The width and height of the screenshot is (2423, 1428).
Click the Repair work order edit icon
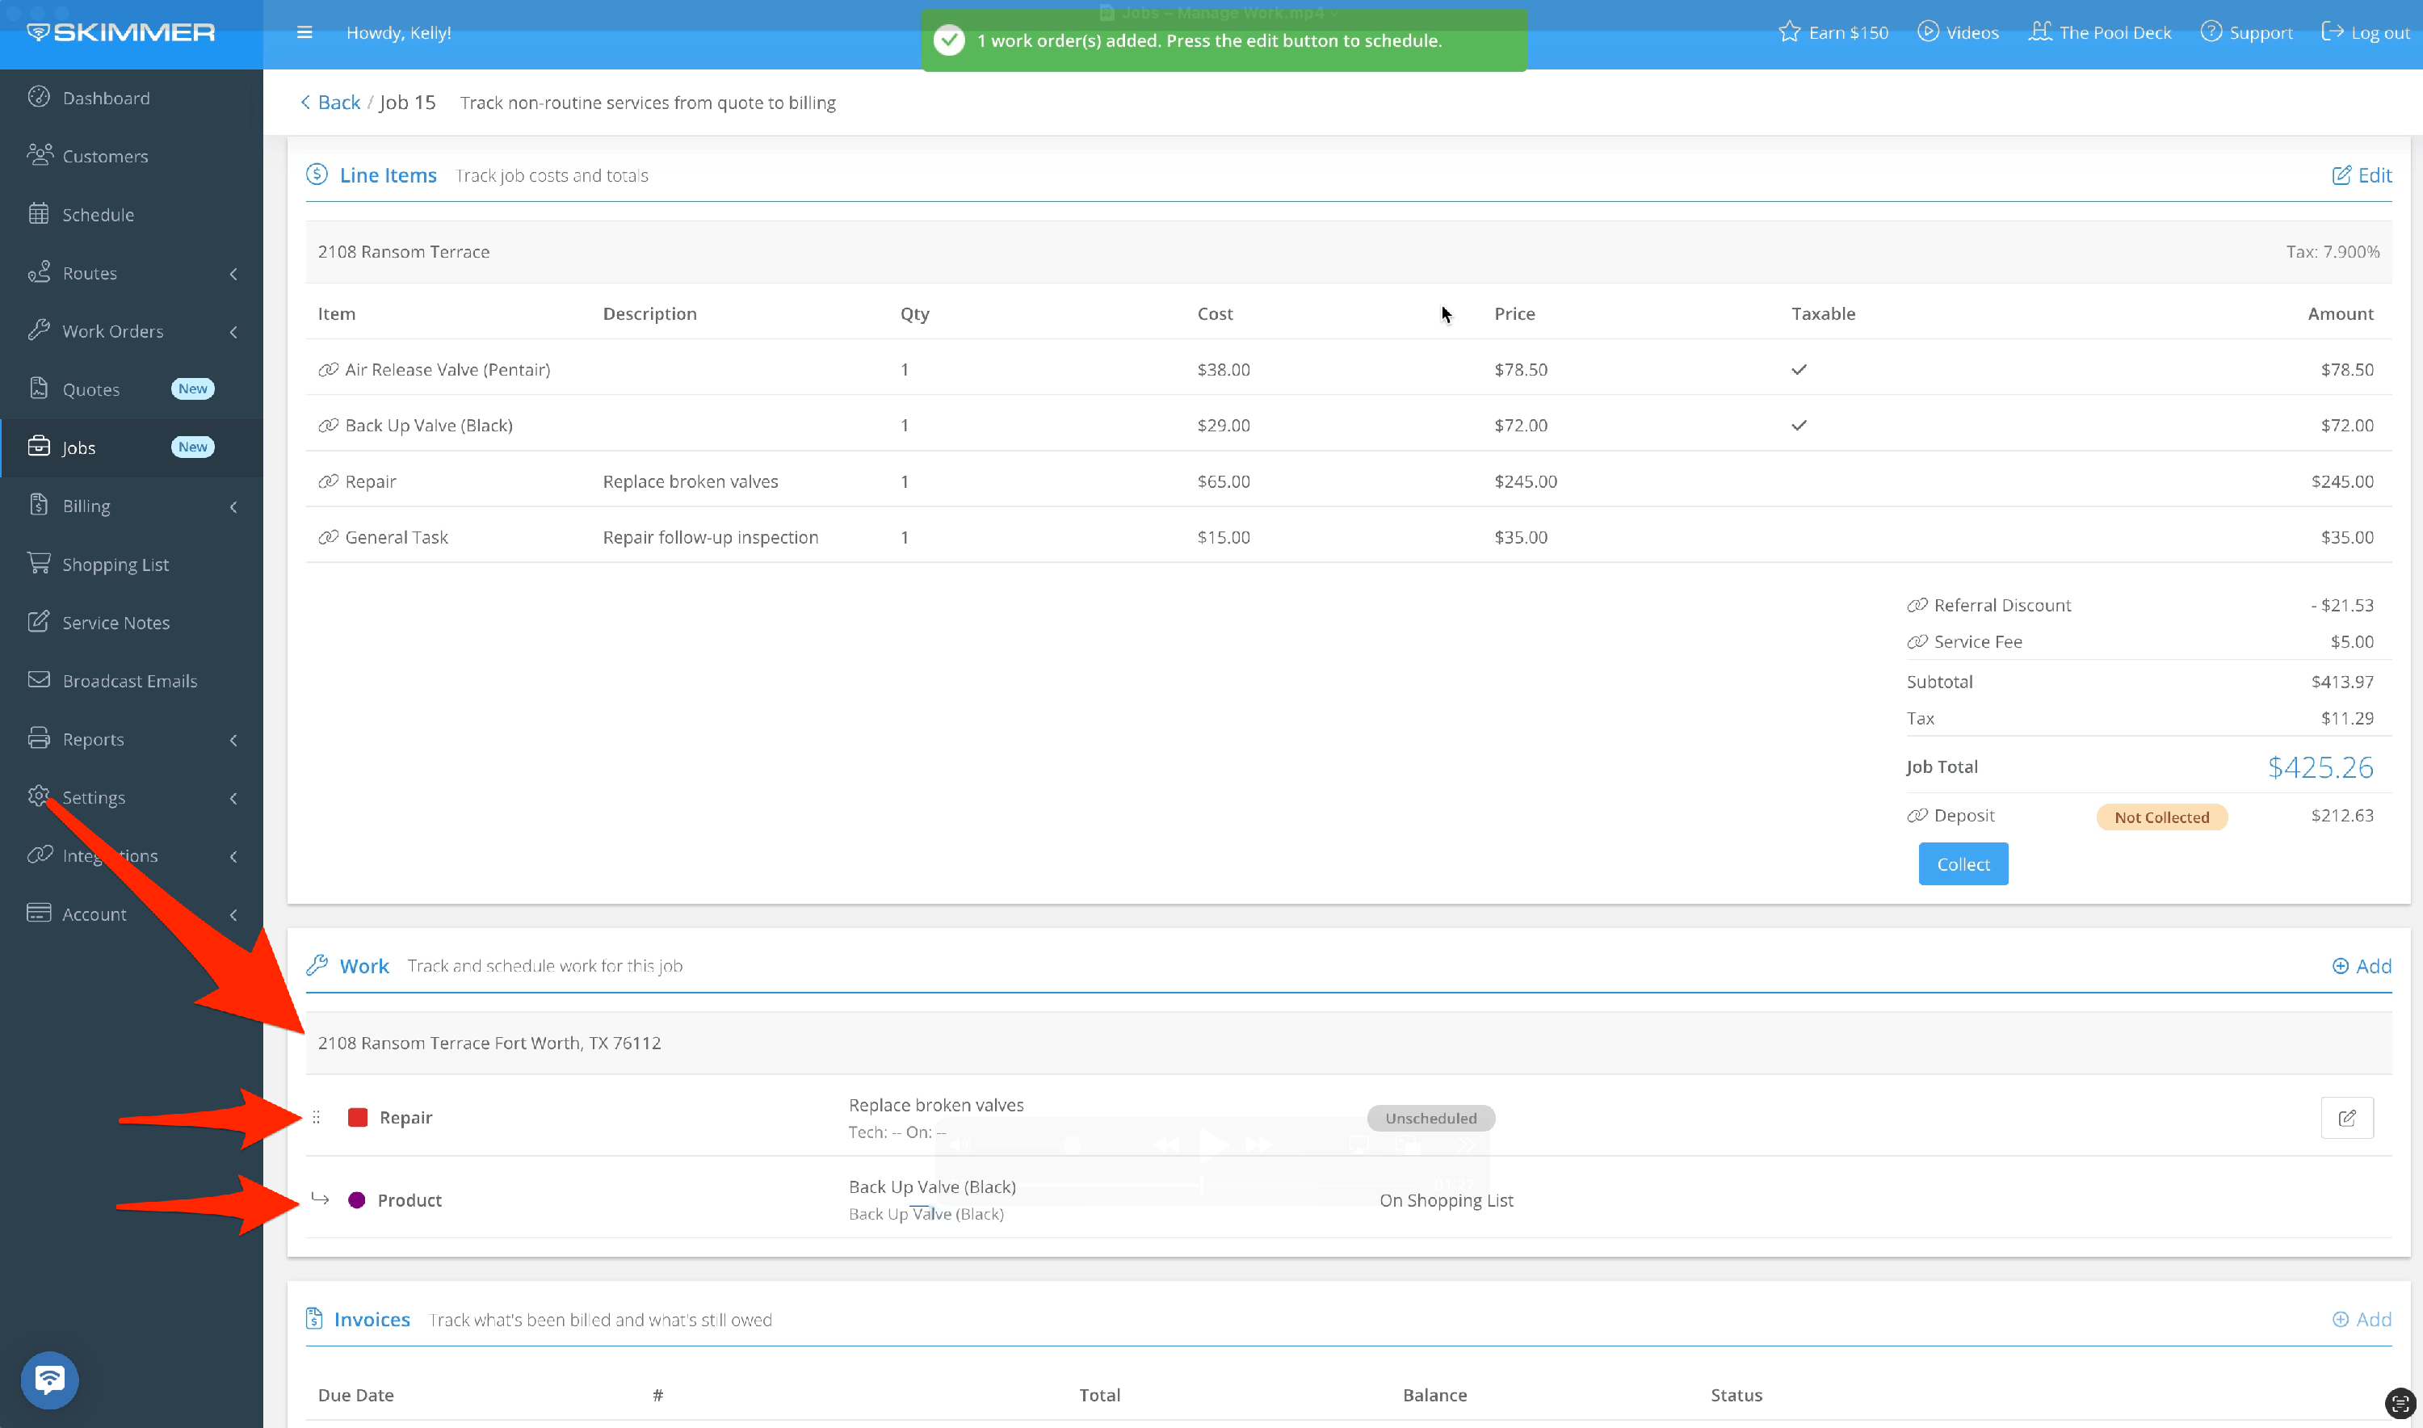(2346, 1117)
